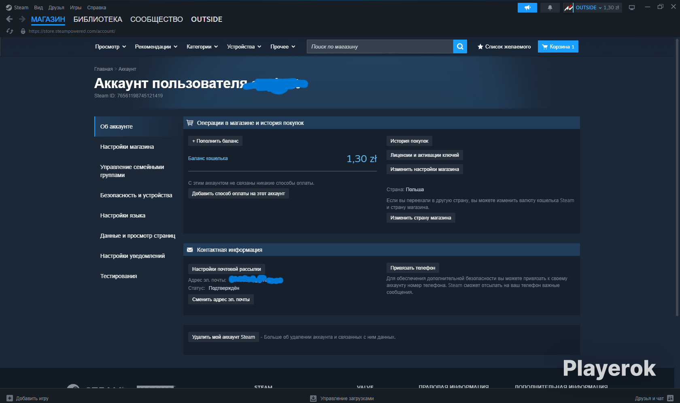Switch to the БИБЛИОТЕКА tab
The width and height of the screenshot is (680, 403).
[98, 19]
